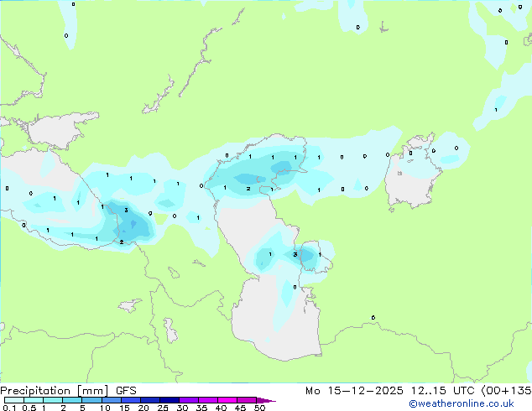
Task: Select the 1 mm legend color swatch
Action: point(53,400)
